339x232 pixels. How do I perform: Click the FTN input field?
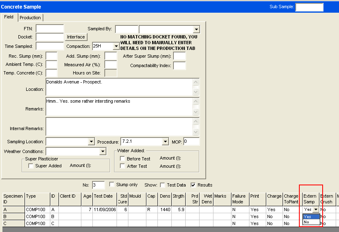[50, 29]
